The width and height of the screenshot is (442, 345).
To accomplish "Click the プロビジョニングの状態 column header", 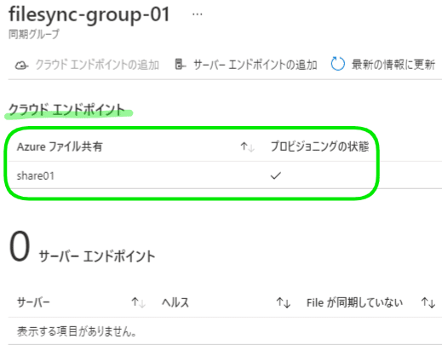I will coord(319,147).
